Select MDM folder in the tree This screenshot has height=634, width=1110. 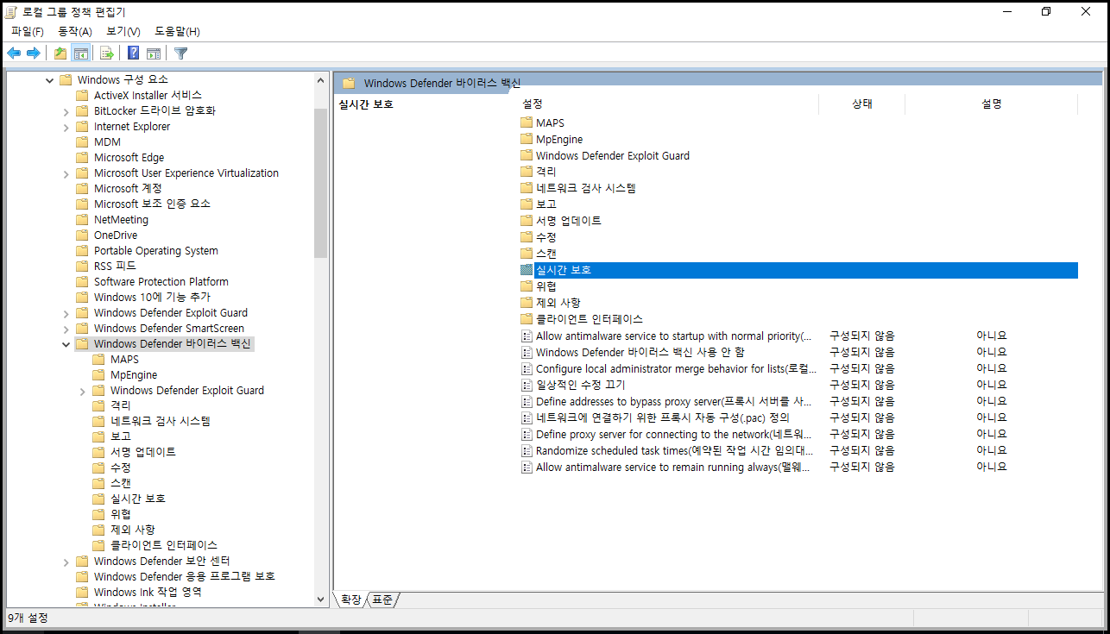(x=107, y=142)
